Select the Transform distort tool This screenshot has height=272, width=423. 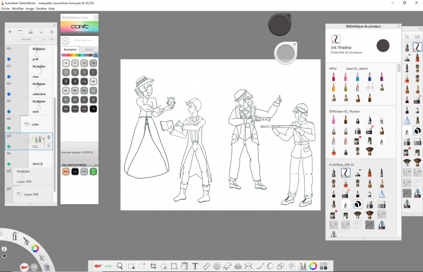174,266
